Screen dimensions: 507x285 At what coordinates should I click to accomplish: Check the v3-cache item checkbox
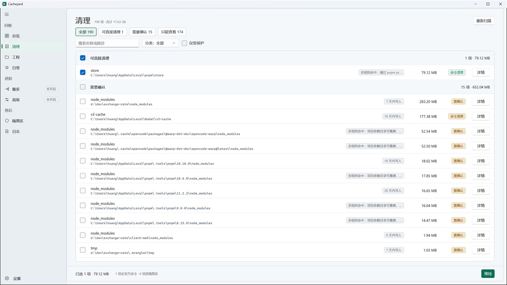(83, 116)
